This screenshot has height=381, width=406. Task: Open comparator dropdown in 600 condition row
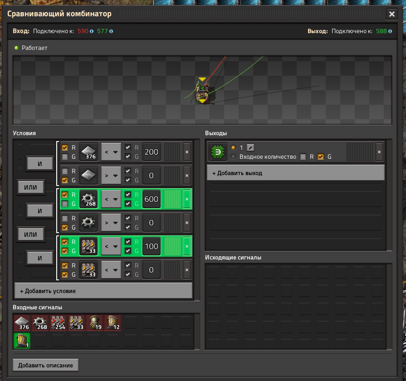[111, 199]
